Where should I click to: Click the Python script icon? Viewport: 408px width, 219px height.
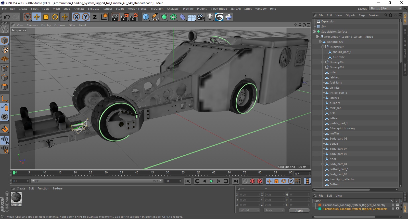pyautogui.click(x=228, y=17)
